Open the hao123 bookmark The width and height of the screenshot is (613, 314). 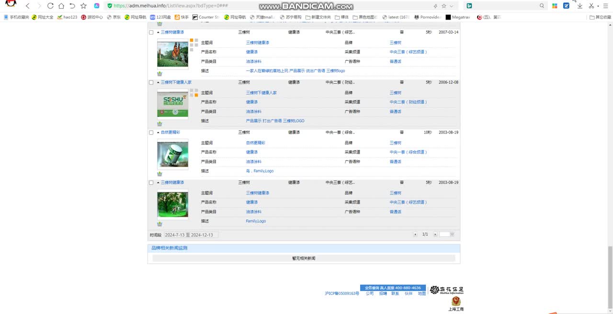[x=67, y=17]
